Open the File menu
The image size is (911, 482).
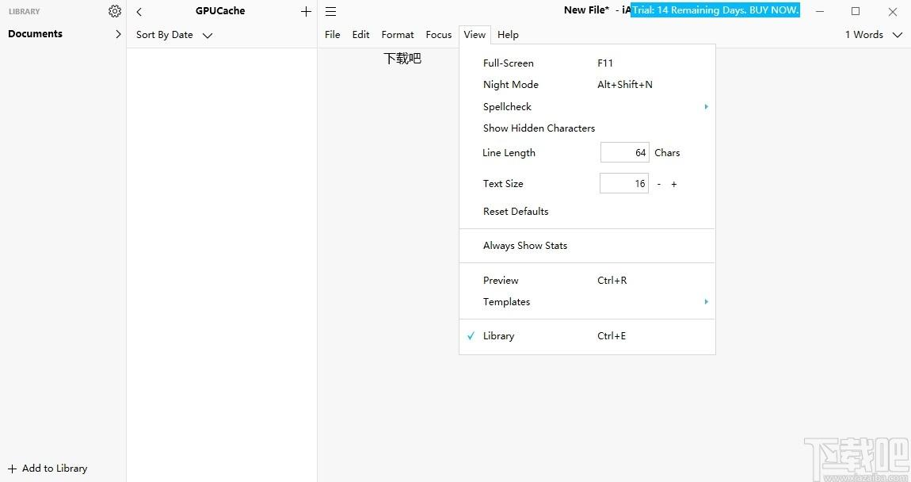coord(333,35)
